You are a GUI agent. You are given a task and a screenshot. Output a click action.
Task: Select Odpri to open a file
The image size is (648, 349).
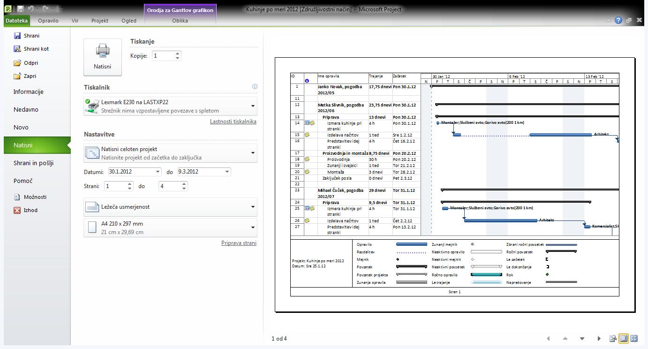[26, 63]
